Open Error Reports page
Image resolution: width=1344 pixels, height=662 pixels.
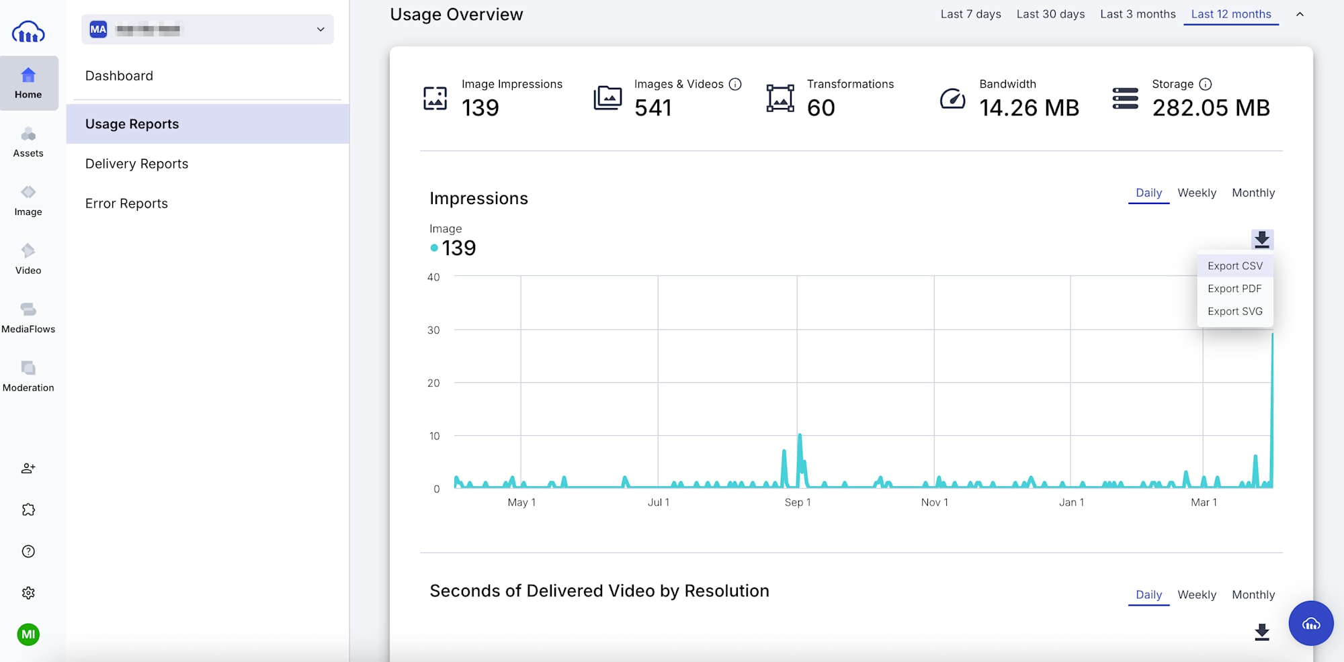click(126, 203)
